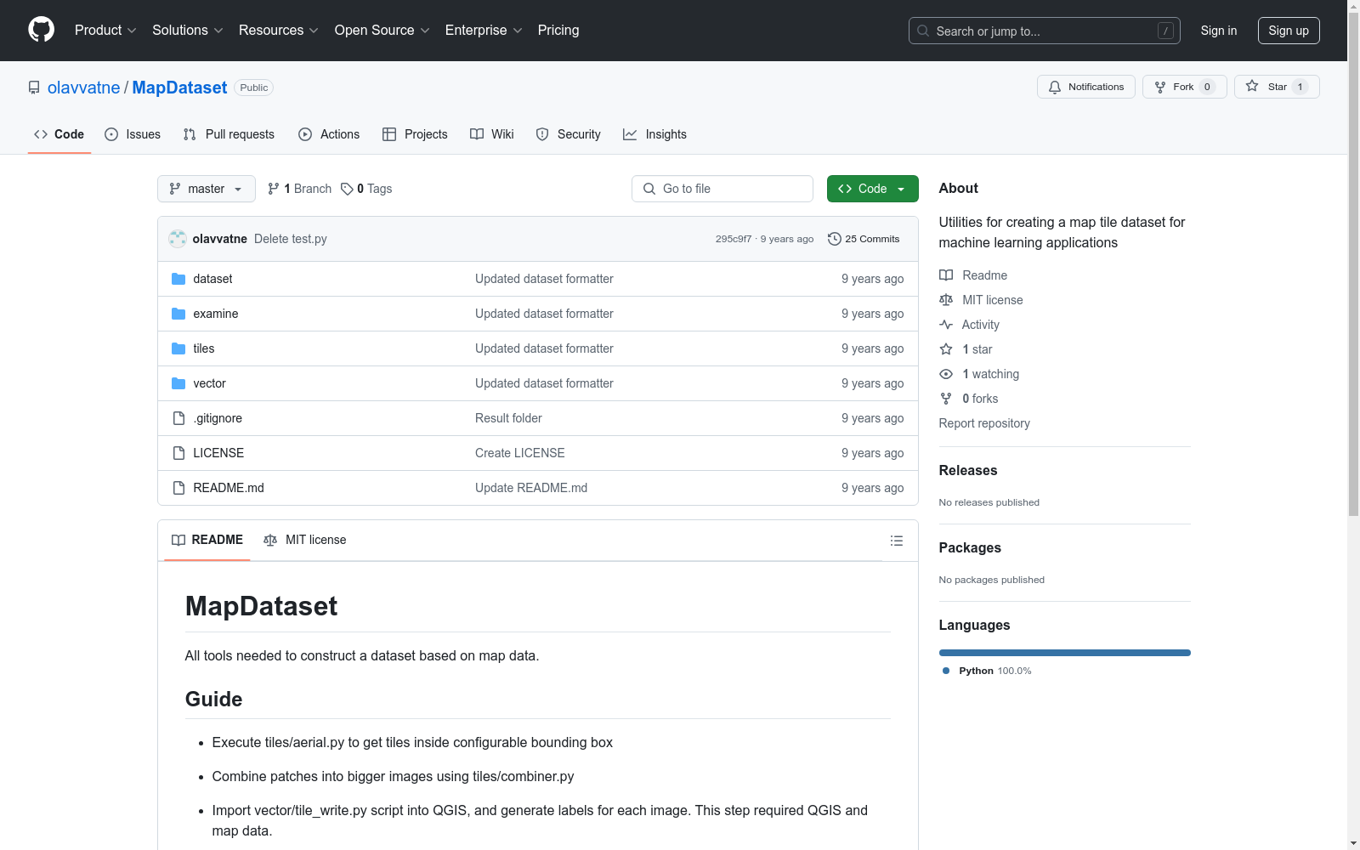Expand the Open Source menu
This screenshot has width=1360, height=850.
(382, 31)
